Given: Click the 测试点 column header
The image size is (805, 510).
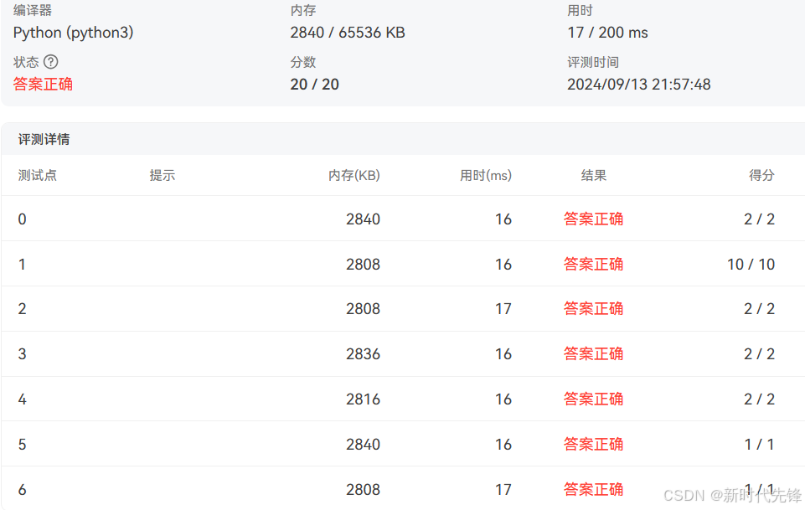Looking at the screenshot, I should 37,175.
